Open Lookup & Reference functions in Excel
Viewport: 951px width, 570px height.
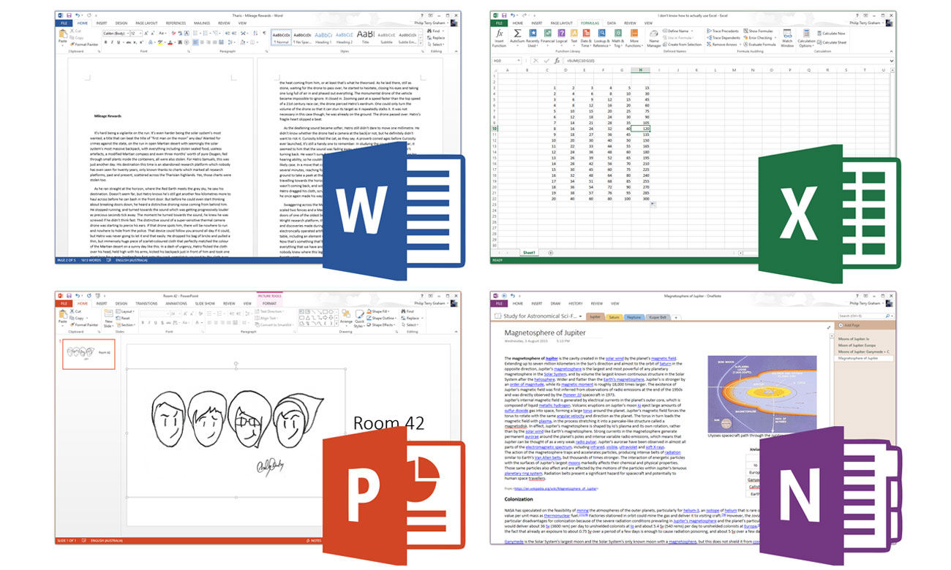(x=602, y=39)
